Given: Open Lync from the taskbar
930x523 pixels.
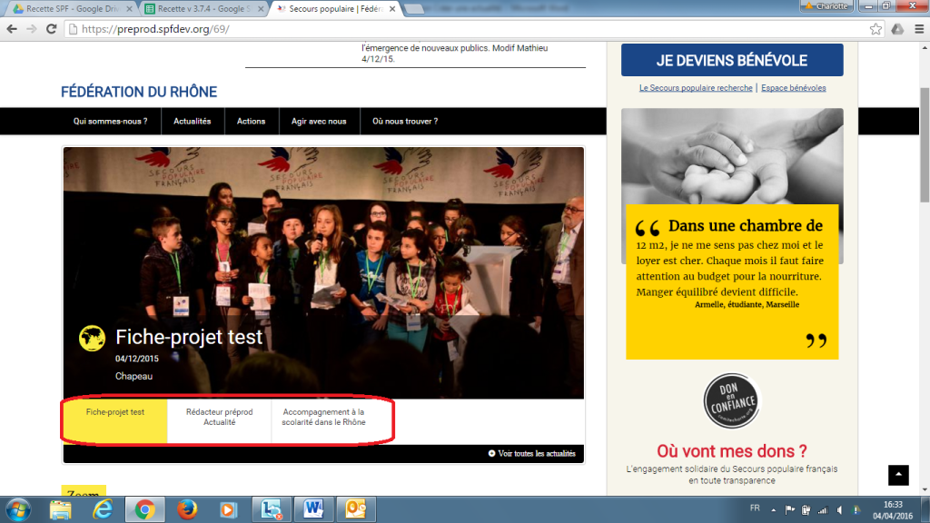Looking at the screenshot, I should (271, 509).
